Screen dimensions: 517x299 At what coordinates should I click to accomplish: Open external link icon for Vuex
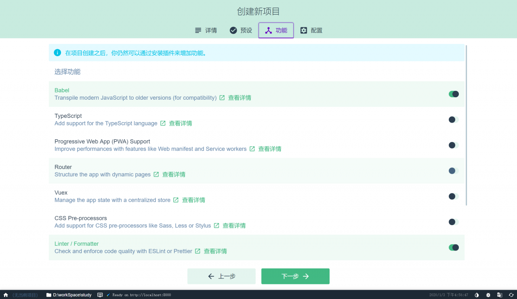pyautogui.click(x=176, y=200)
